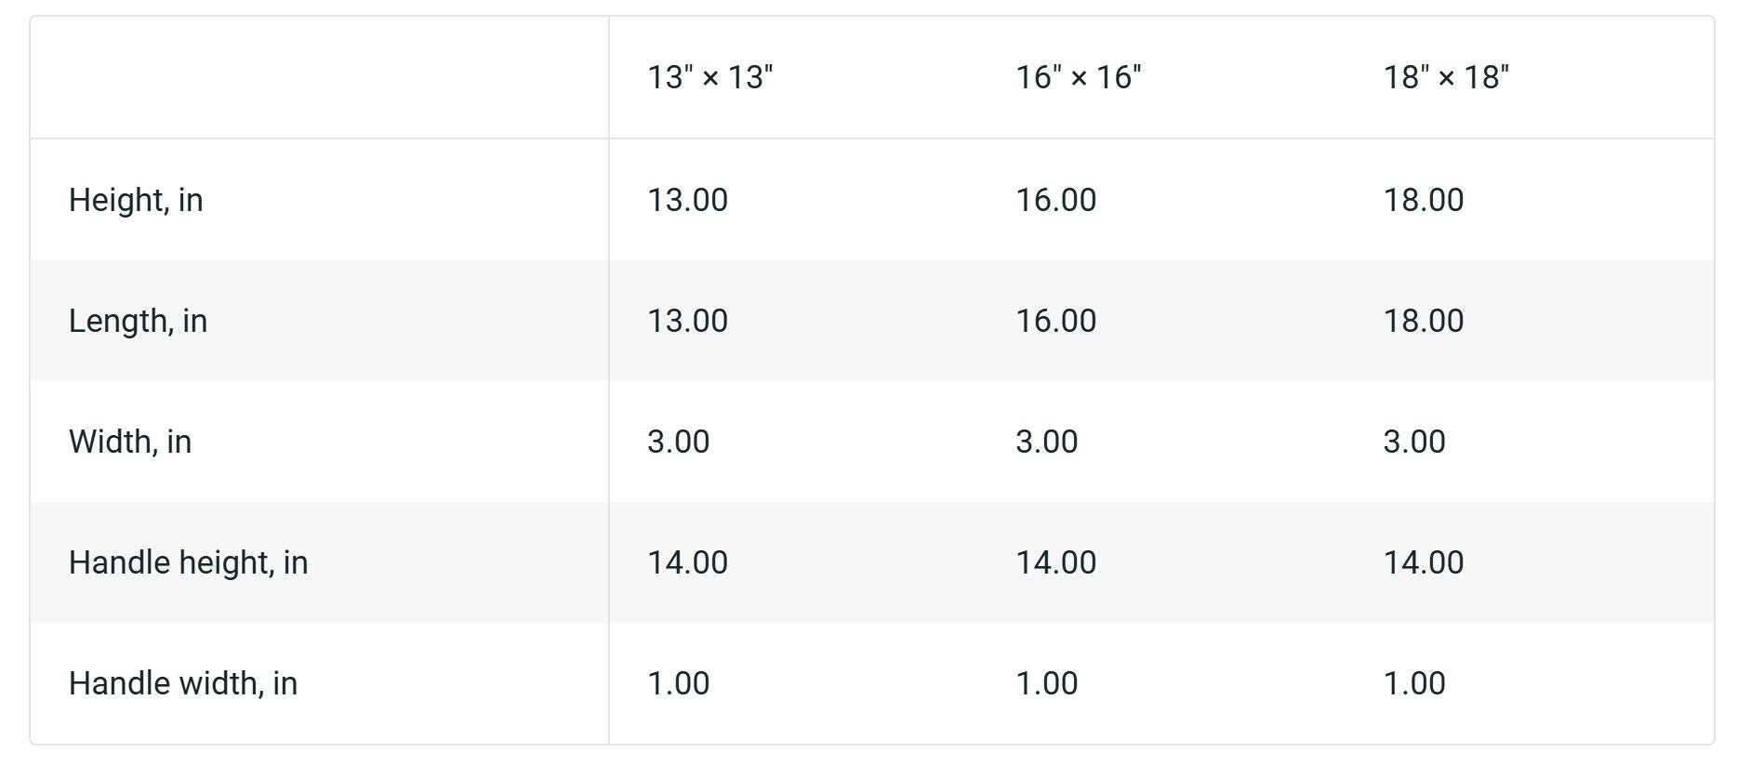Select the "Length, in" row label

[x=138, y=321]
